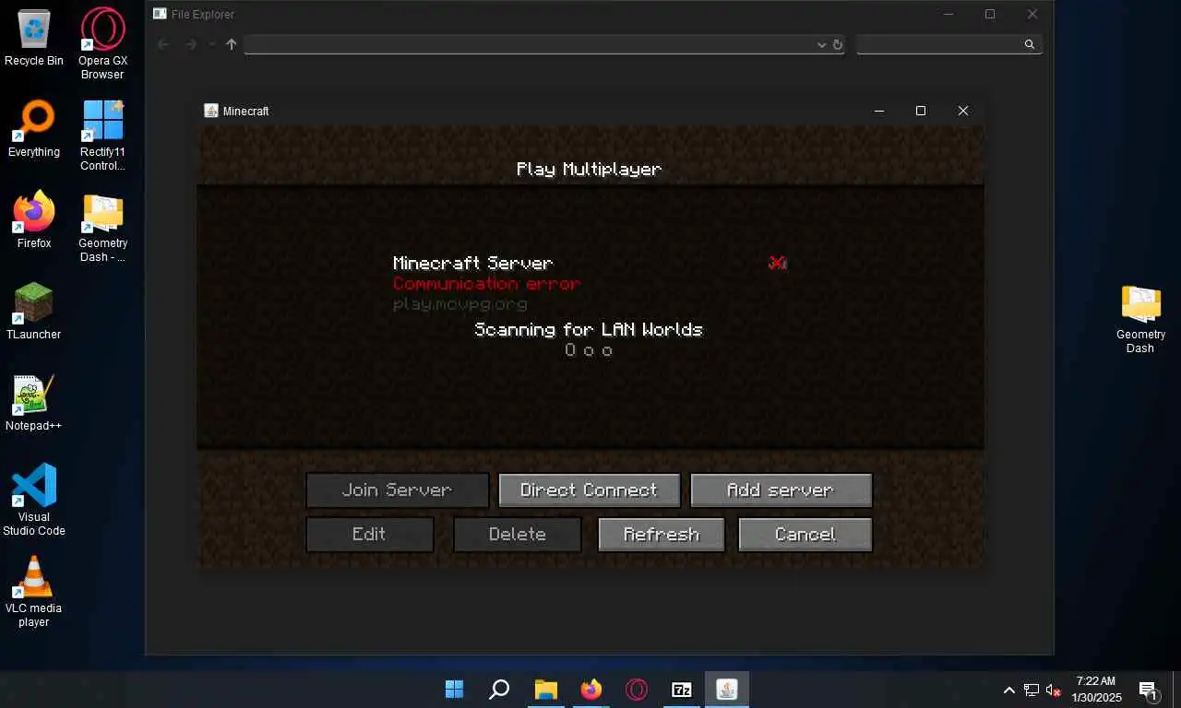Image resolution: width=1181 pixels, height=708 pixels.
Task: Select VLC media player desktop shortcut
Action: 34,591
